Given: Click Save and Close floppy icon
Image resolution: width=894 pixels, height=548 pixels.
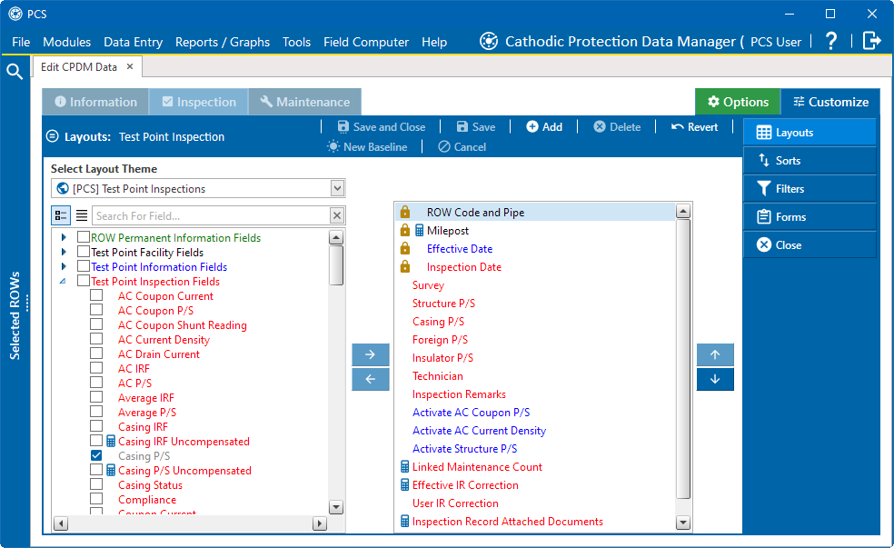Looking at the screenshot, I should click(x=343, y=126).
